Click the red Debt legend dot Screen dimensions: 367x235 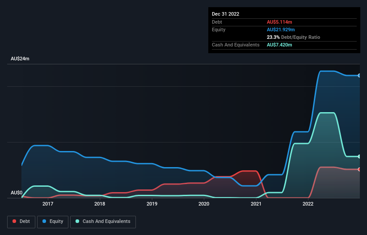point(14,221)
